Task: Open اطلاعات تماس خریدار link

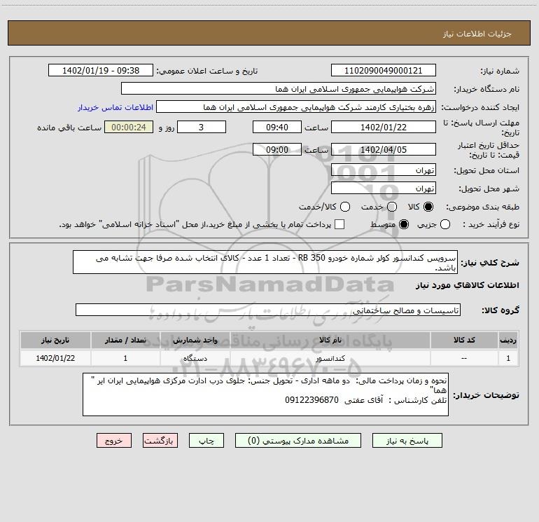Action: (115, 107)
